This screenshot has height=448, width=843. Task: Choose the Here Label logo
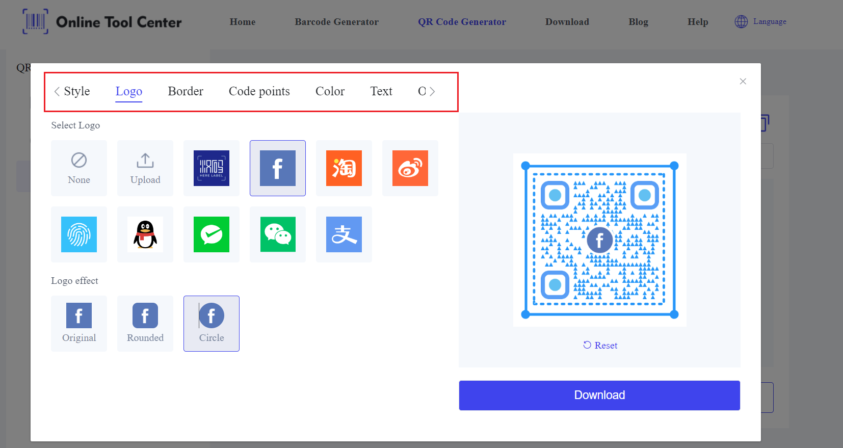point(212,168)
